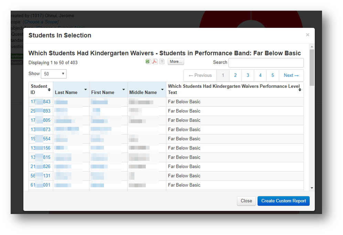Image resolution: width=343 pixels, height=235 pixels.
Task: Go to page 2 of results
Action: 235,75
